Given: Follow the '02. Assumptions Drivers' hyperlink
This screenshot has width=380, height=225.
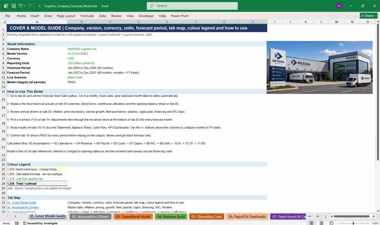Looking at the screenshot, I should (x=23, y=207).
